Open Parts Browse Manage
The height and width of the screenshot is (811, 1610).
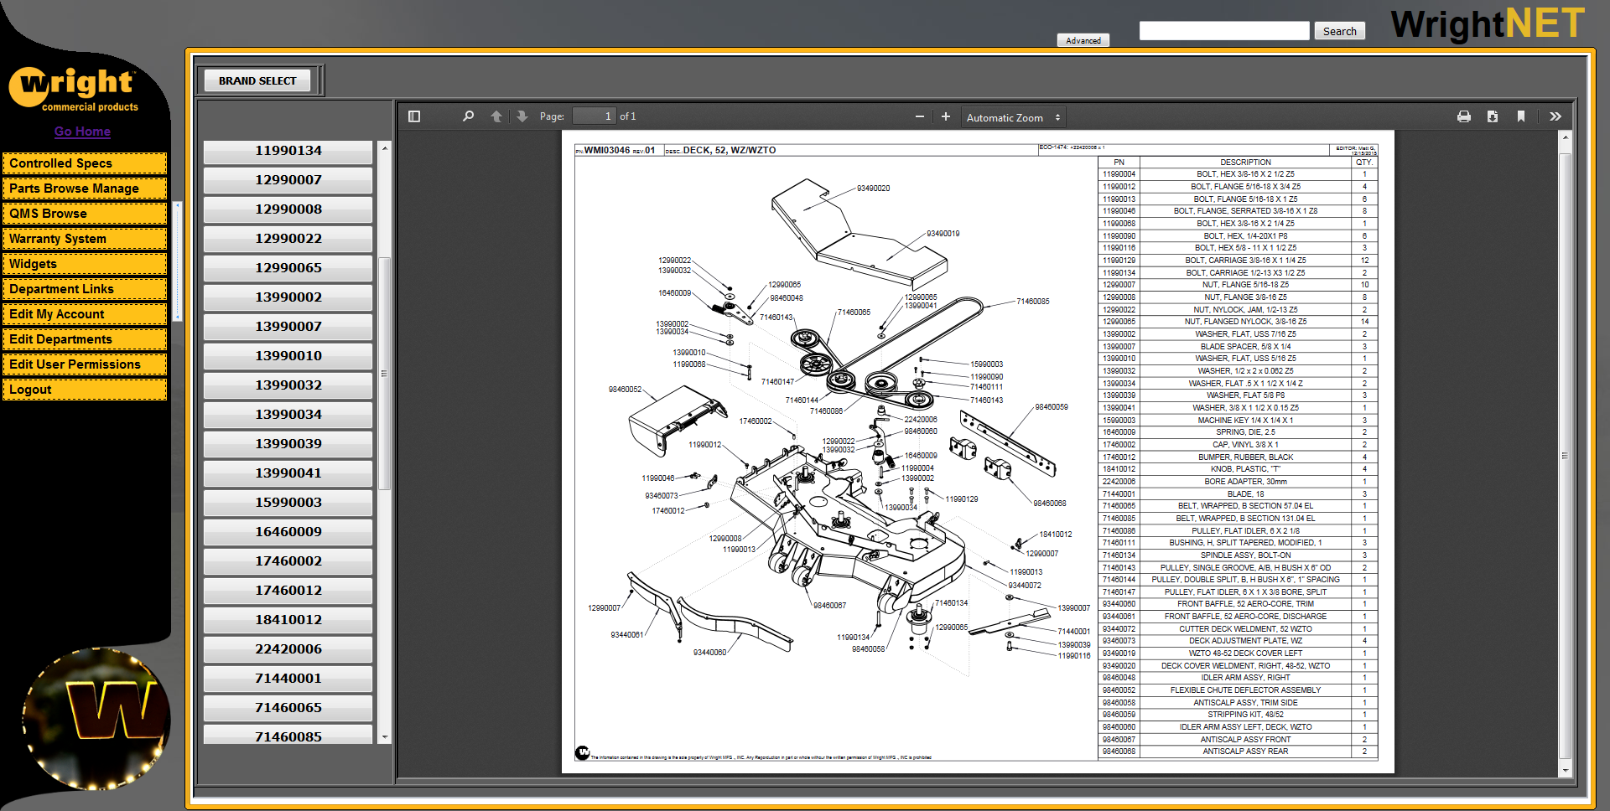85,189
